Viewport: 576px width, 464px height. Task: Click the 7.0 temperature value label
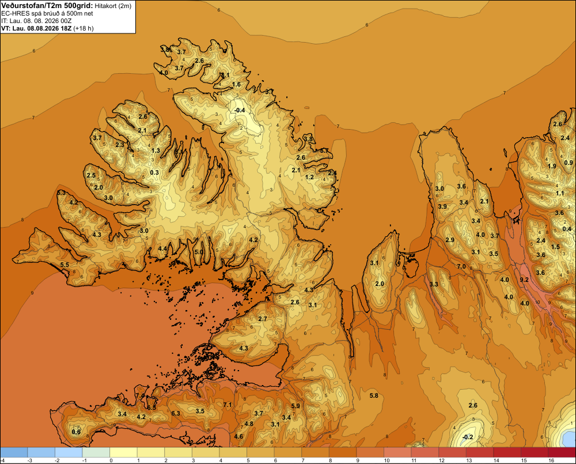point(461,266)
